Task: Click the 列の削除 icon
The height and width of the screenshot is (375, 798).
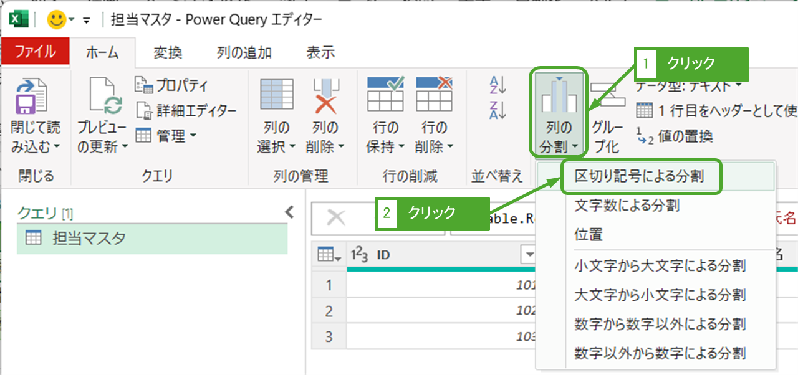Action: [325, 97]
